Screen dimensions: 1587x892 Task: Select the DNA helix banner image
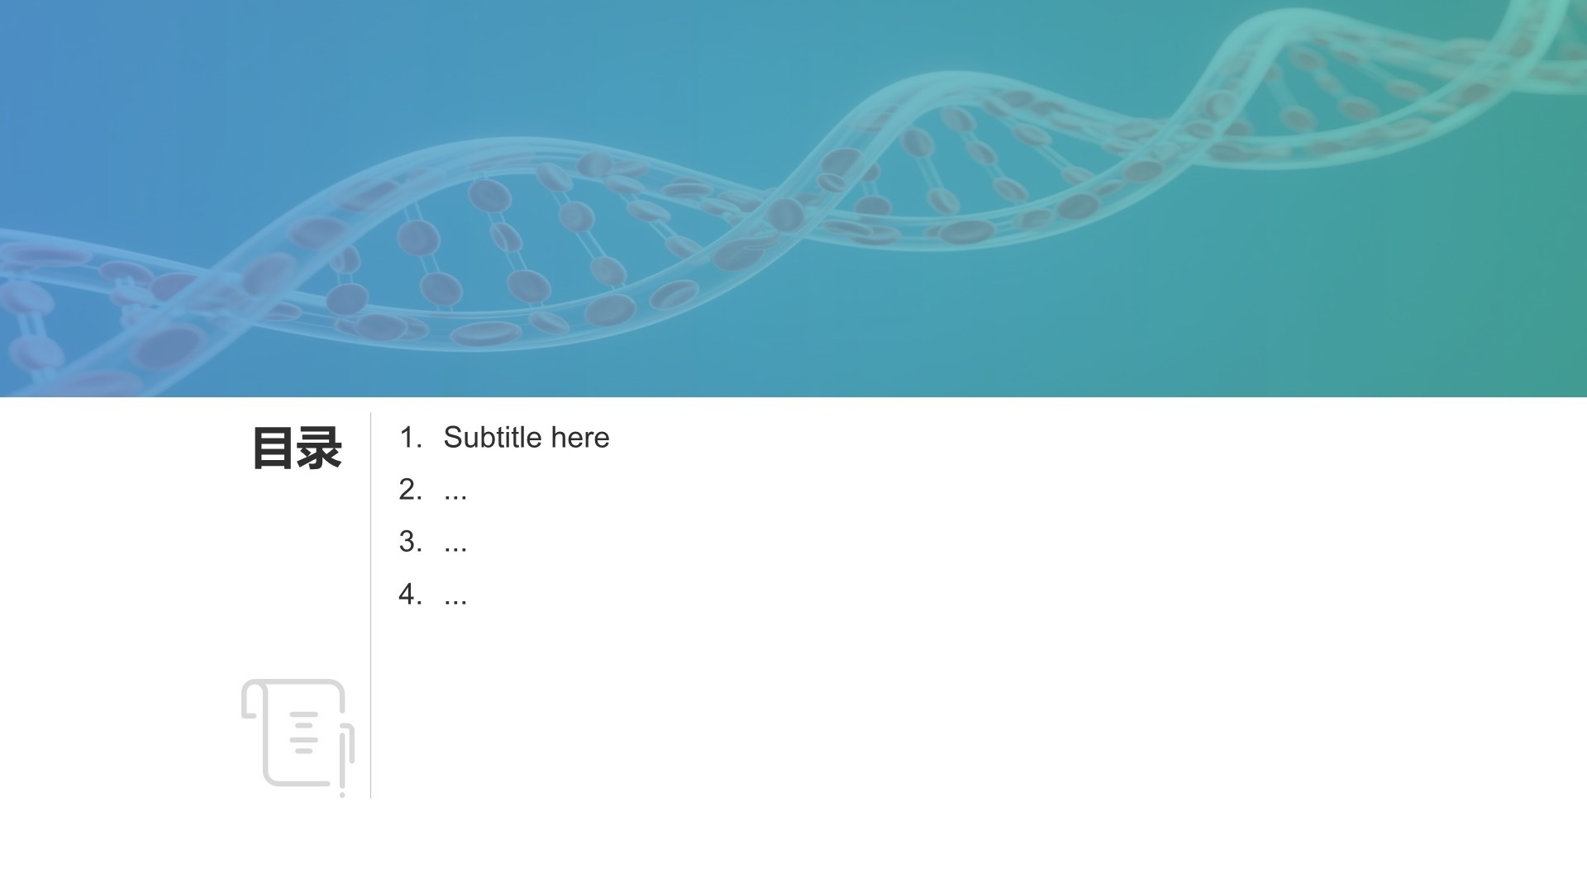click(793, 198)
